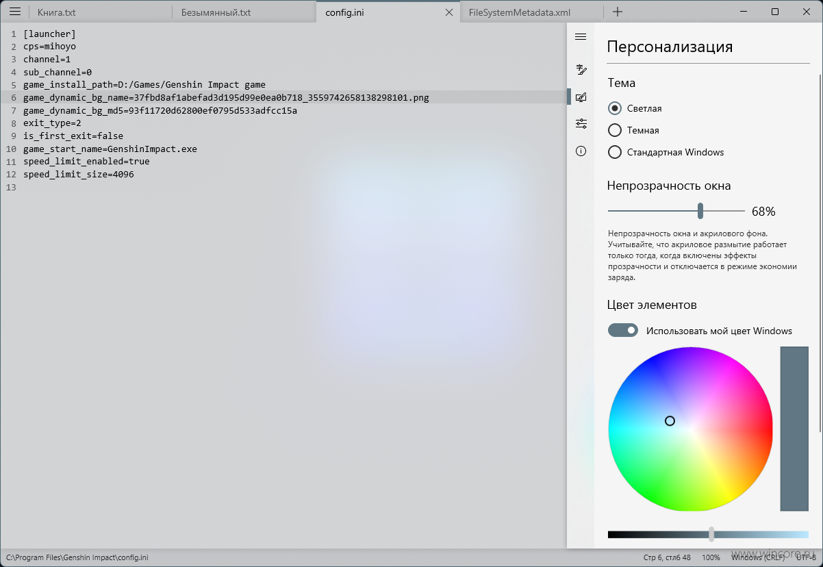Screen dimensions: 823x567
Task: Click the Стр 6, стлб 48 indicator
Action: [x=667, y=557]
